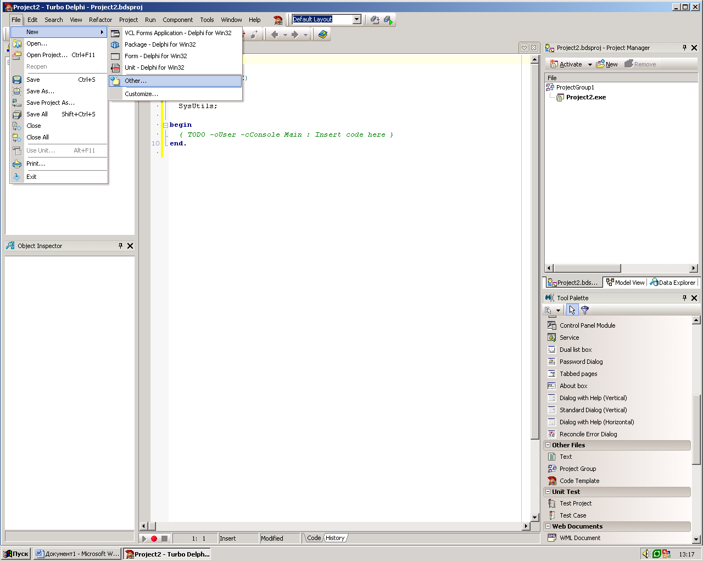The image size is (703, 562).
Task: Open the Back arrow history dropdown
Action: tap(285, 35)
